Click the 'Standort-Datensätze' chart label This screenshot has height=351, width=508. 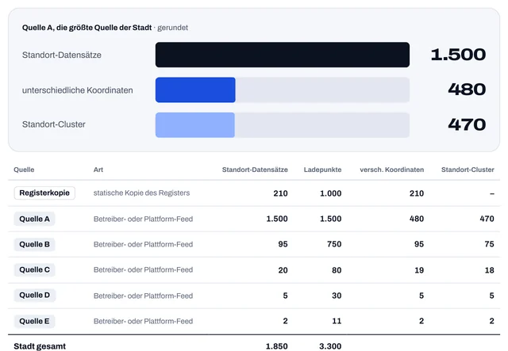pyautogui.click(x=62, y=55)
